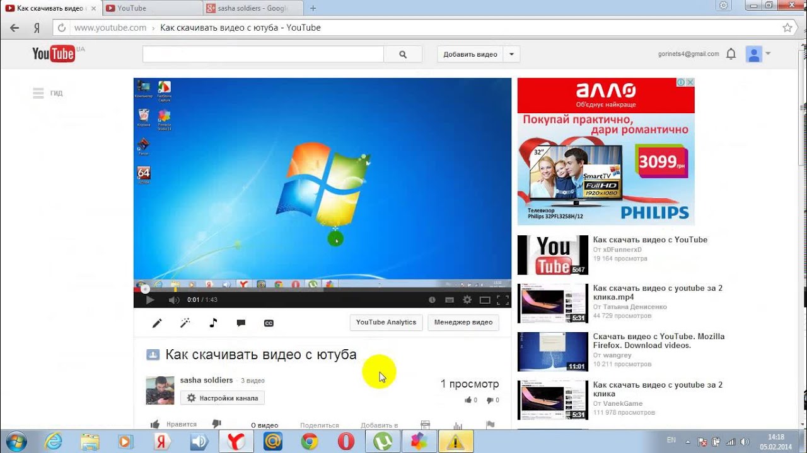Click the Добавить видео upload button
807x453 pixels.
click(x=470, y=54)
